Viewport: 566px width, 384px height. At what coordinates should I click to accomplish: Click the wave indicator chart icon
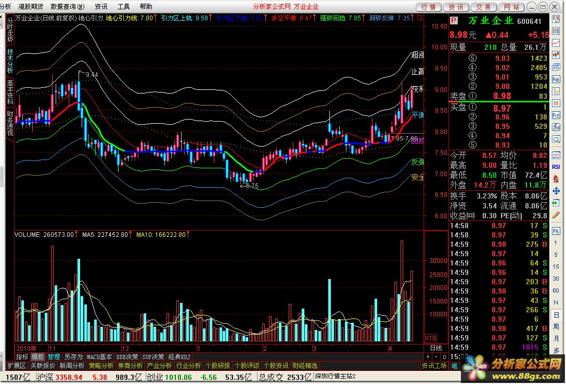556,155
